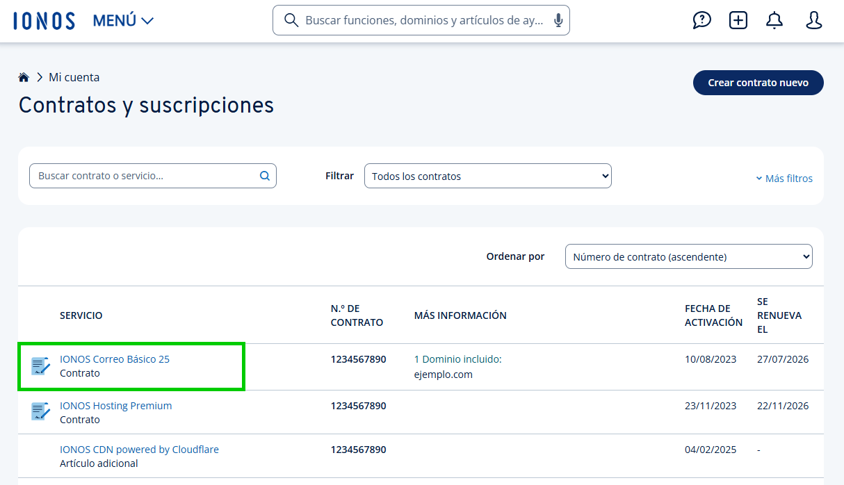The image size is (844, 485).
Task: Go to home via breadcrumb house icon
Action: pos(24,77)
